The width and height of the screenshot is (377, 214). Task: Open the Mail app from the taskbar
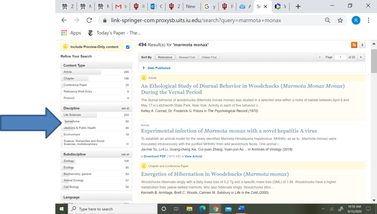pyautogui.click(x=228, y=209)
